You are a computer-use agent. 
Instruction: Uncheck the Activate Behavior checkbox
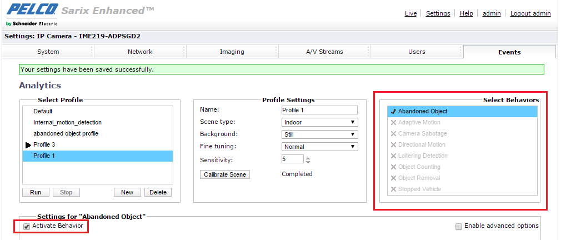(27, 226)
